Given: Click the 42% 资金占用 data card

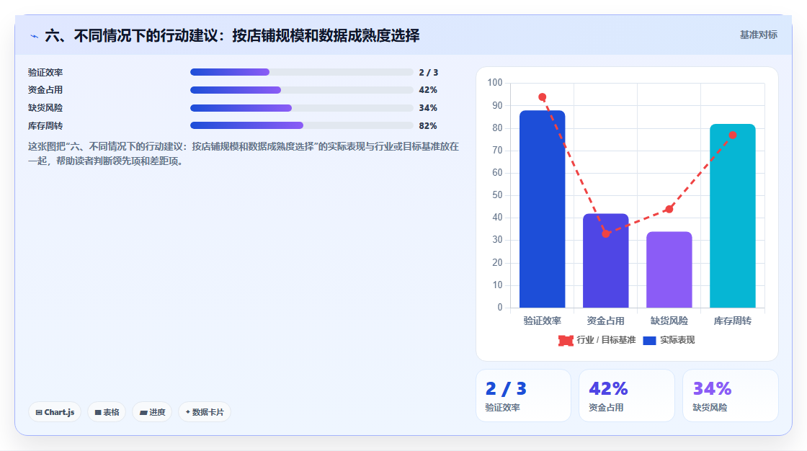Looking at the screenshot, I should point(626,396).
